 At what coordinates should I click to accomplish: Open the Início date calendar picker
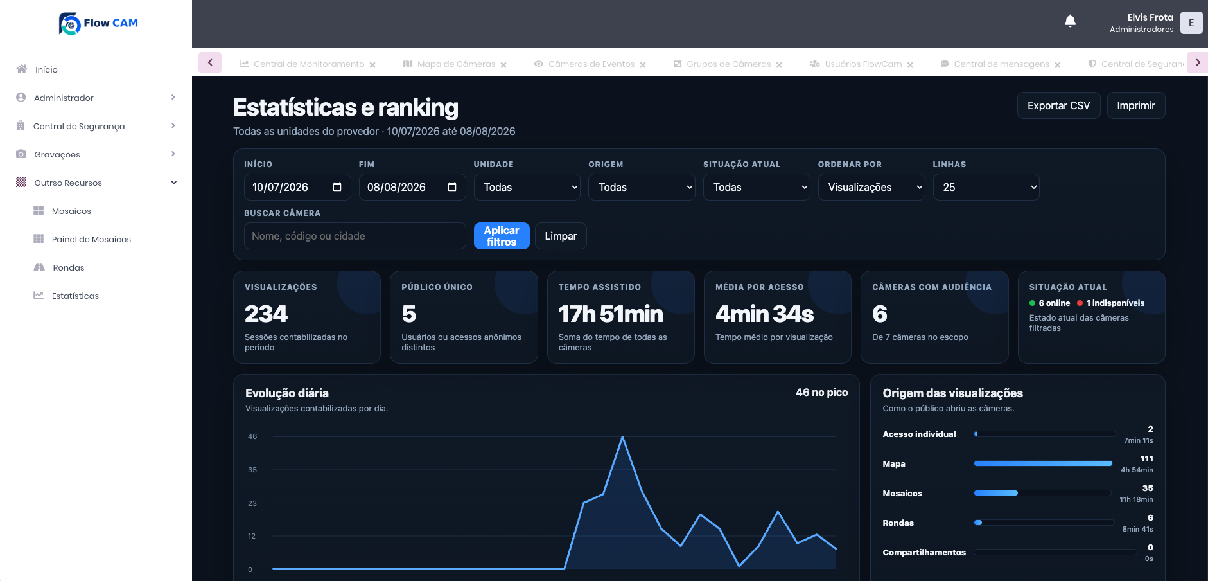[x=337, y=187]
